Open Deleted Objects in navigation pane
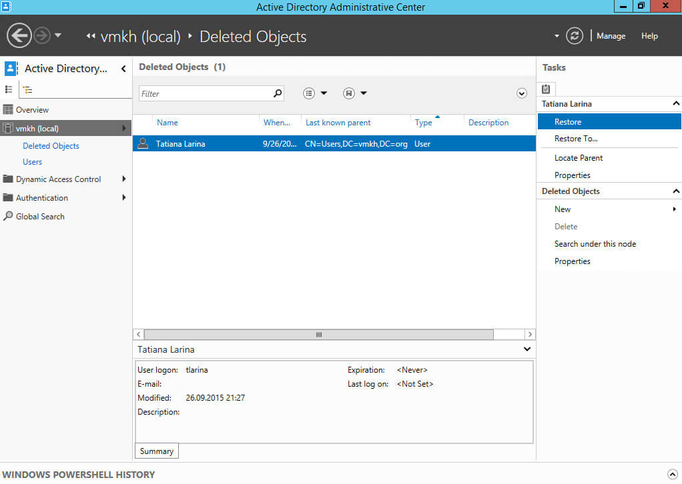This screenshot has height=484, width=682. (x=51, y=146)
